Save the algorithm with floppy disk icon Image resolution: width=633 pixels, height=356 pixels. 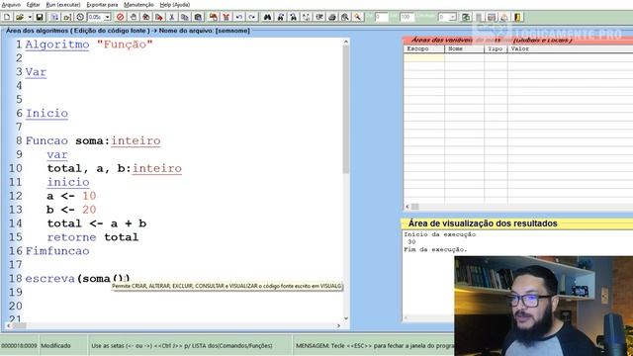tap(40, 17)
